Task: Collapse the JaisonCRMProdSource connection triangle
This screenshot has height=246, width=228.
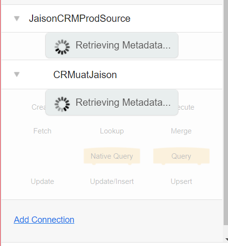Action: [x=17, y=18]
